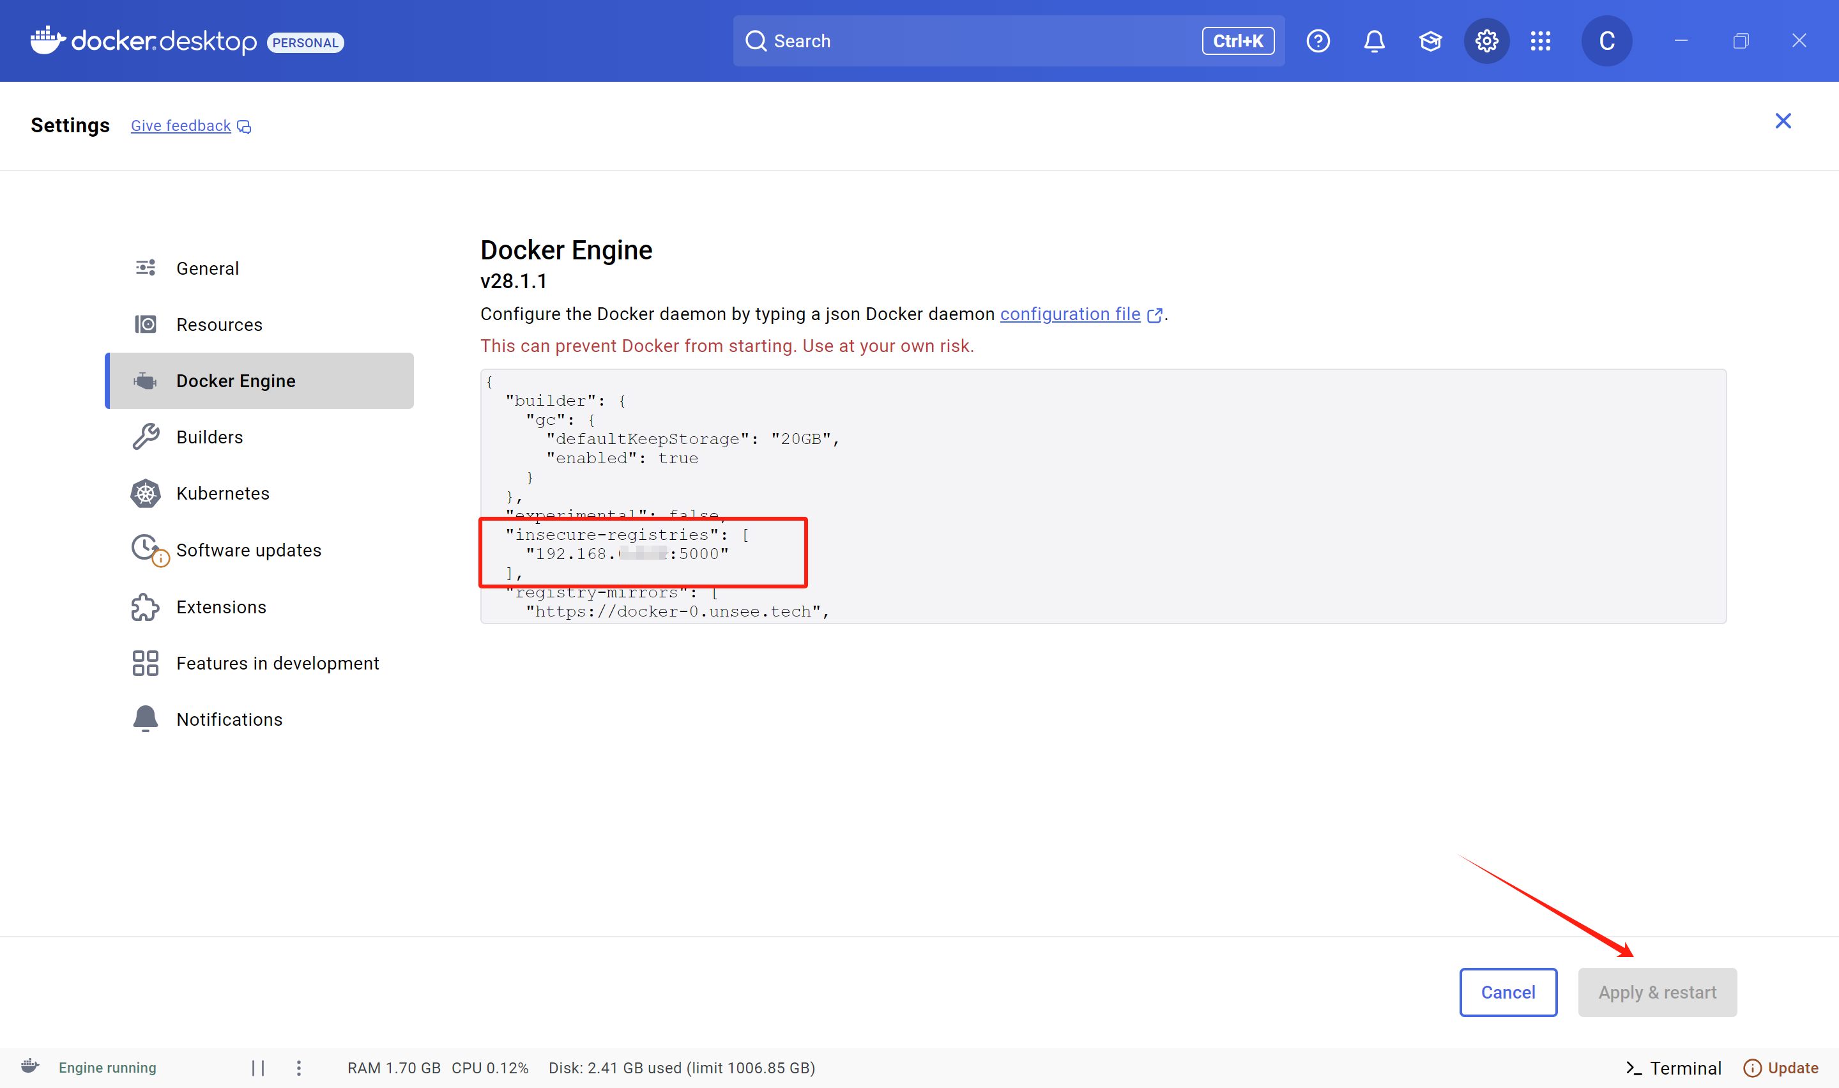1839x1088 pixels.
Task: Open the engine three-dot menu
Action: coord(298,1068)
